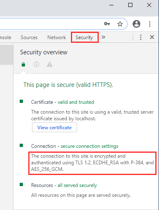Show more DevTools tabs via the chevron

point(103,37)
